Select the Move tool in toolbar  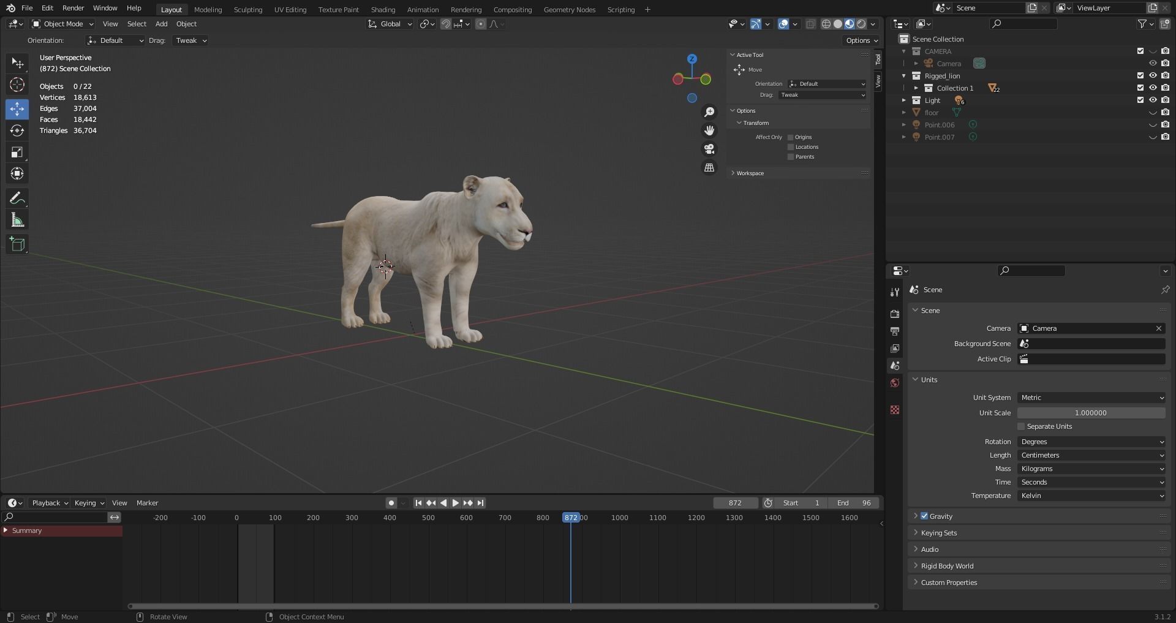coord(17,109)
